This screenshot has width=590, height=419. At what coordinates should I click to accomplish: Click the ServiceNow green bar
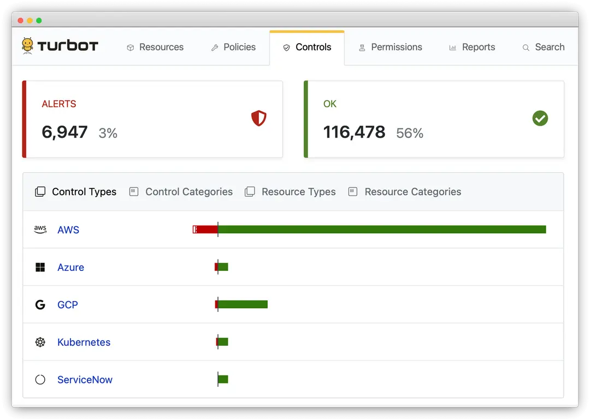(223, 379)
